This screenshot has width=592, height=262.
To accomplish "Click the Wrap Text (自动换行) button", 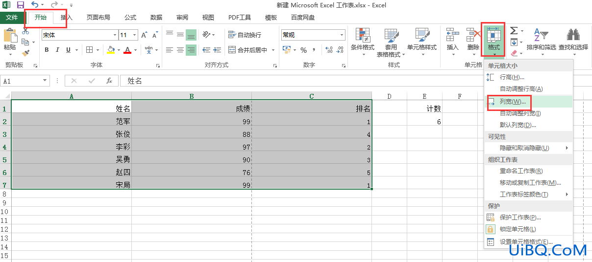I will click(x=245, y=35).
